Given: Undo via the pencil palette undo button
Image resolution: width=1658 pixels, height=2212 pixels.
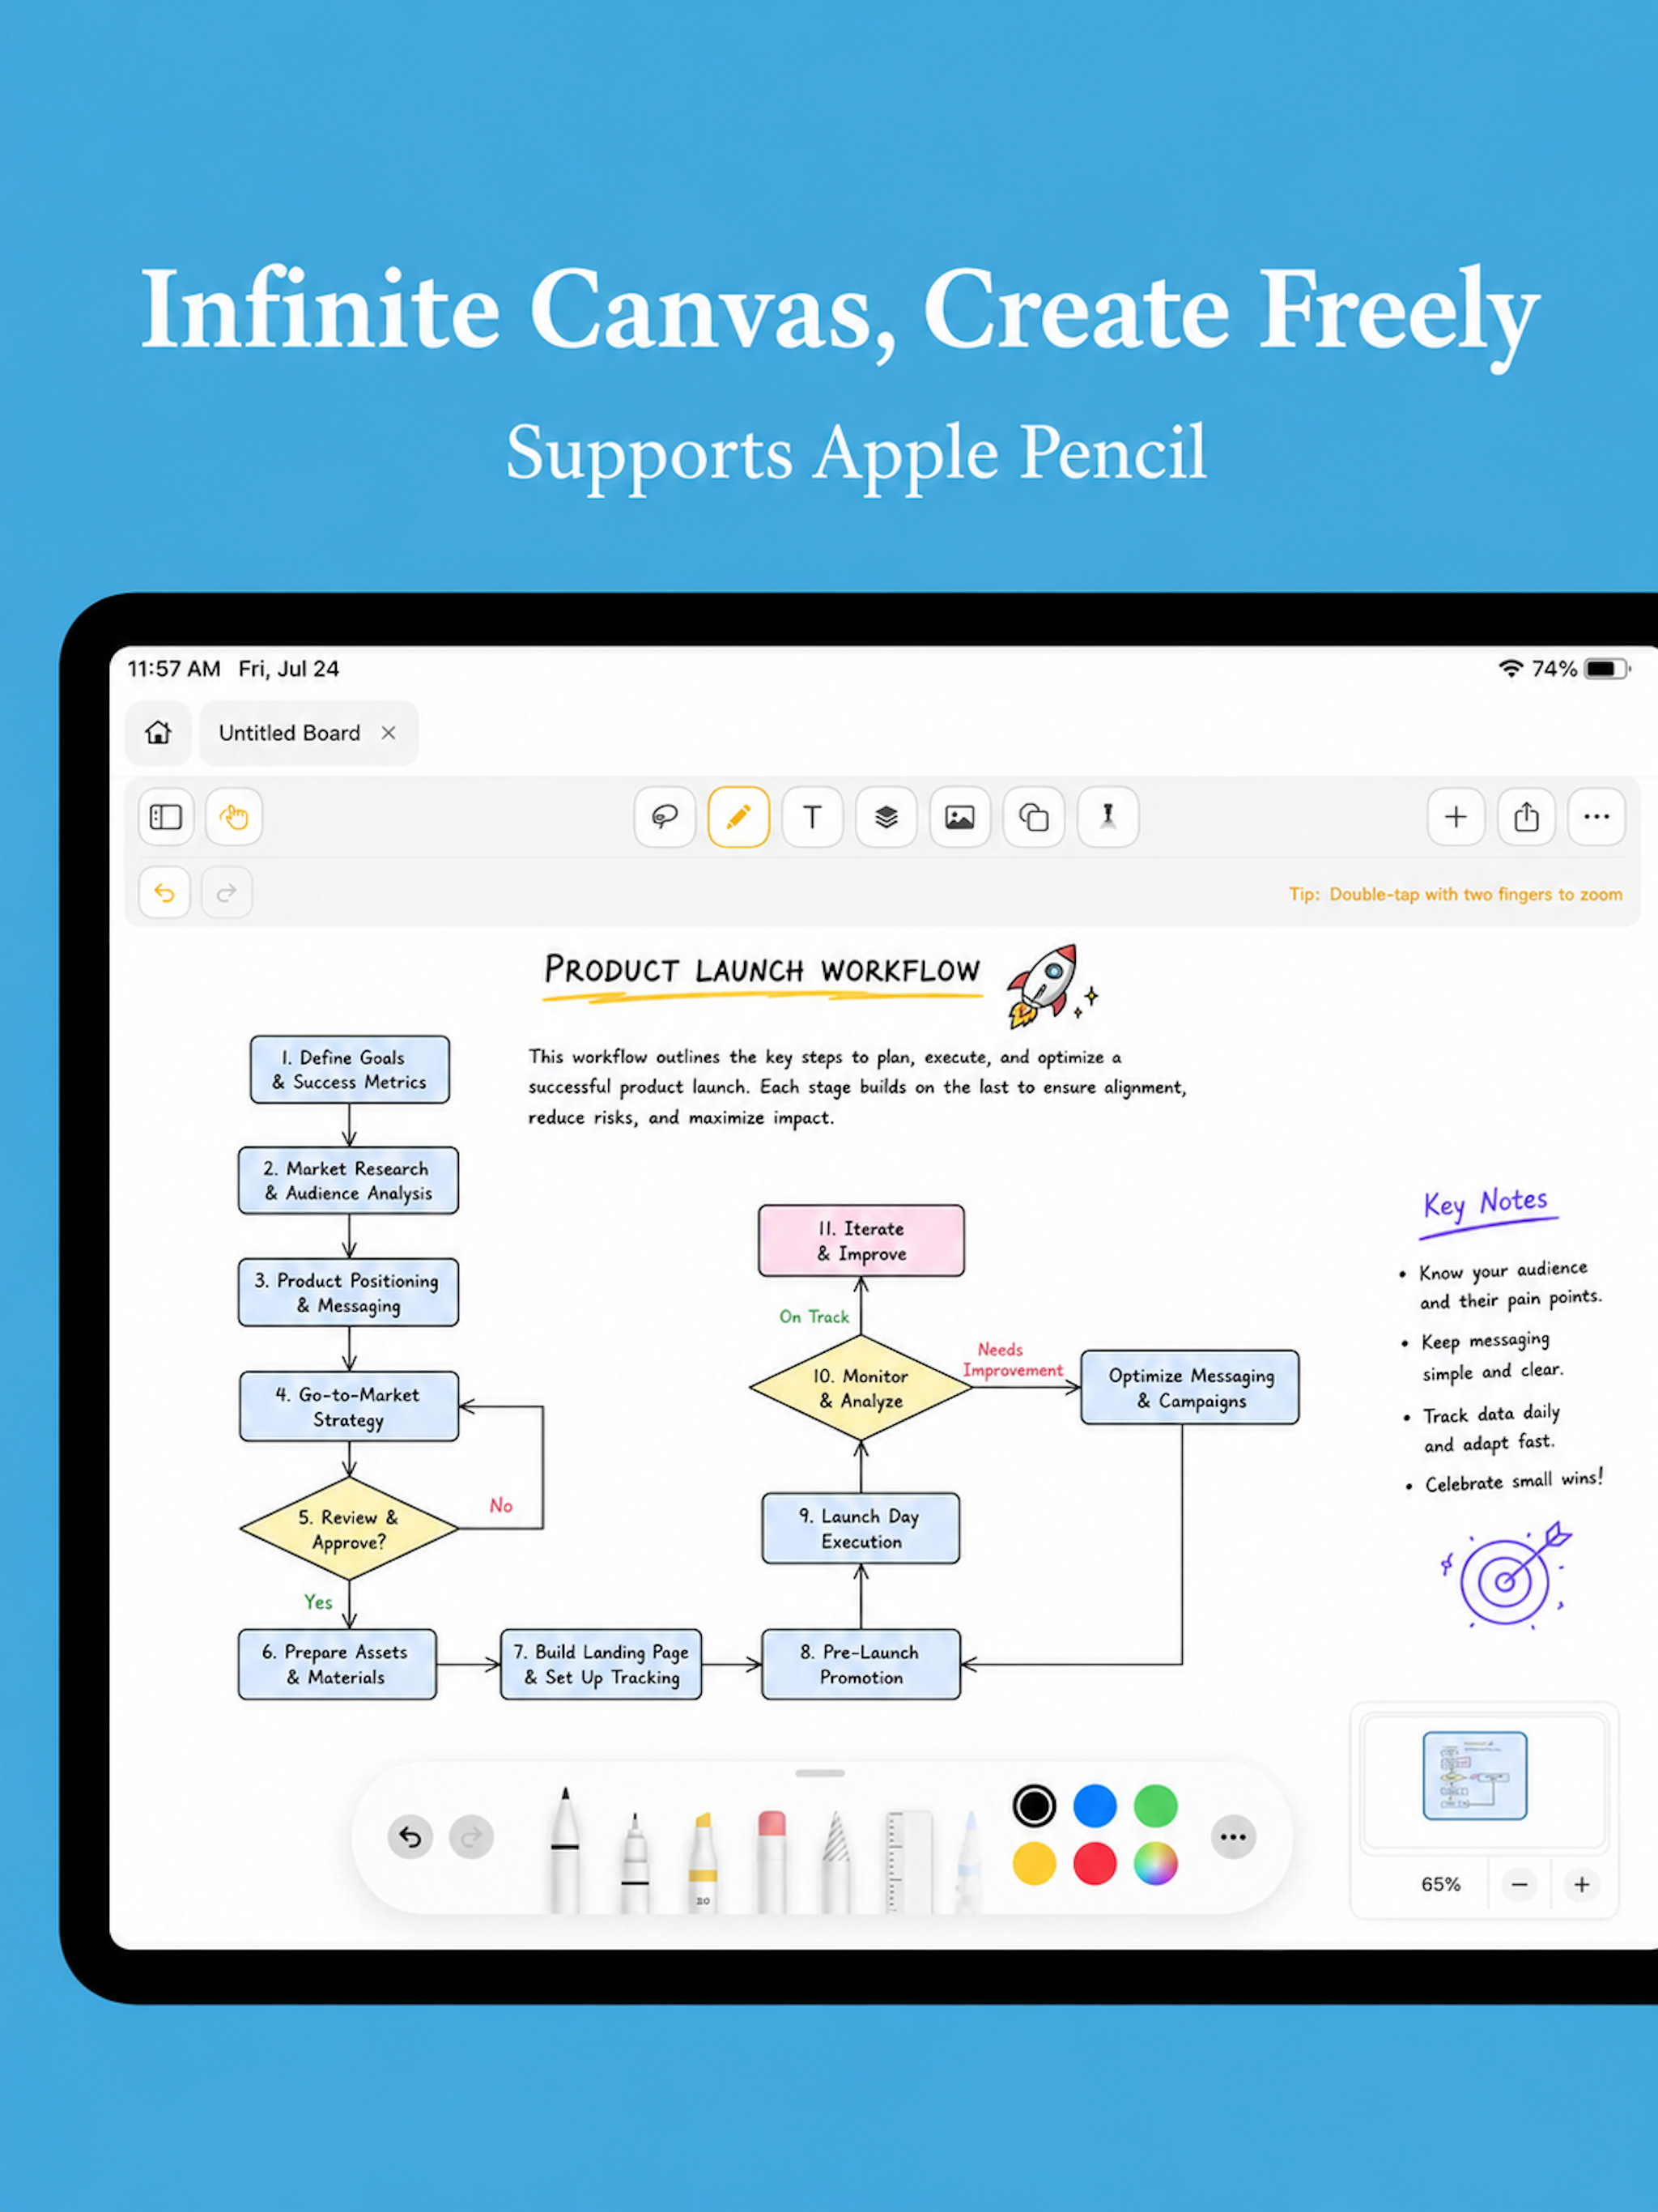Looking at the screenshot, I should coord(410,1837).
